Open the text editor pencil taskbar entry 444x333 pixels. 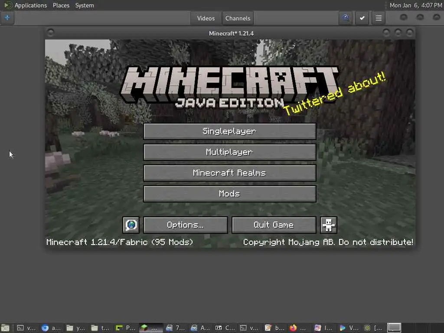click(274, 328)
